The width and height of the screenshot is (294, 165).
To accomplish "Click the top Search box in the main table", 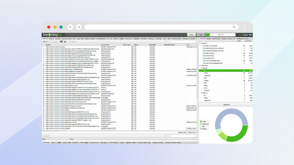I will pyautogui.click(x=181, y=42).
